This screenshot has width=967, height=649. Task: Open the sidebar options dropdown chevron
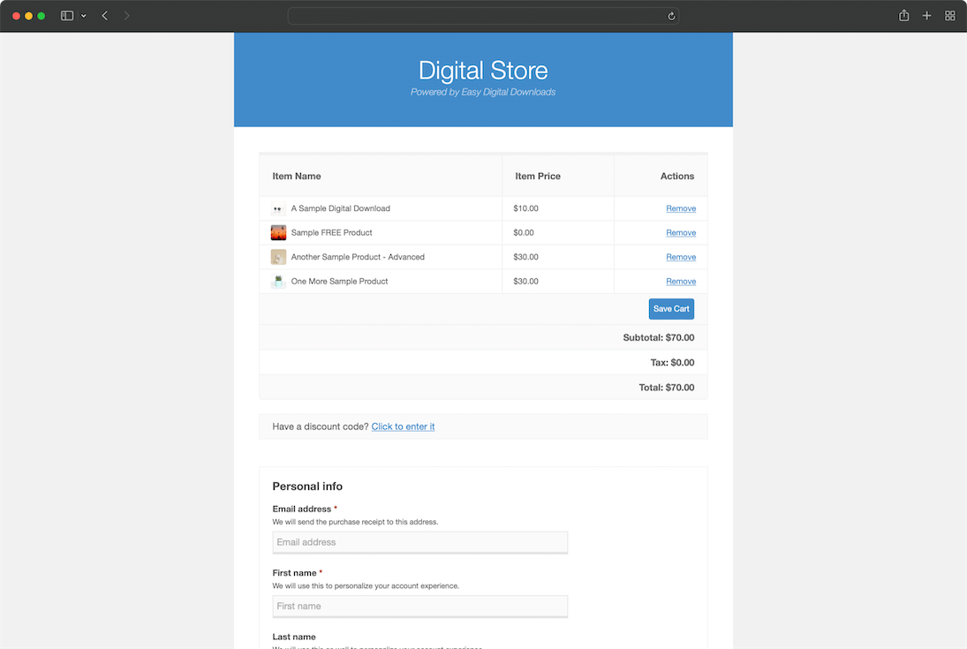coord(84,16)
